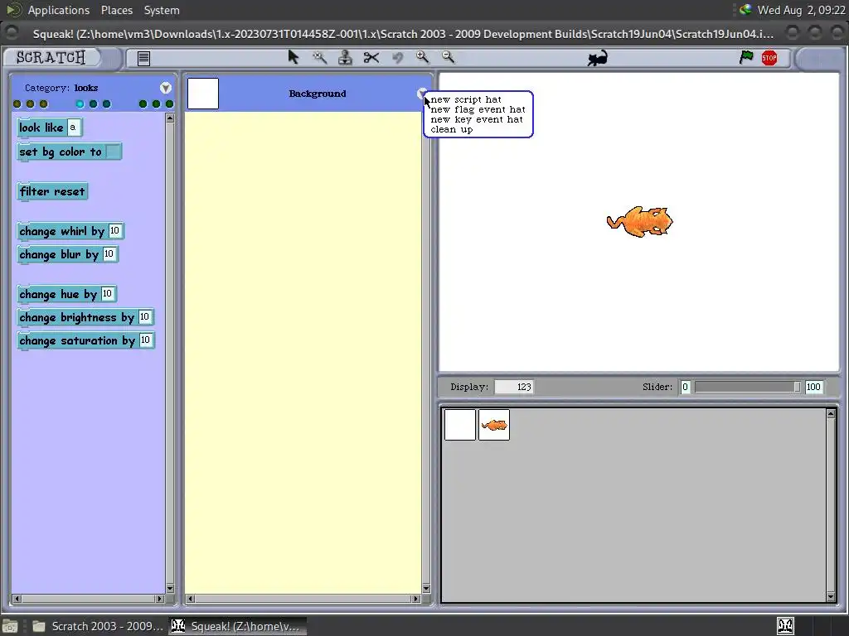Open the Applications menu
Image resolution: width=849 pixels, height=636 pixels.
point(59,10)
